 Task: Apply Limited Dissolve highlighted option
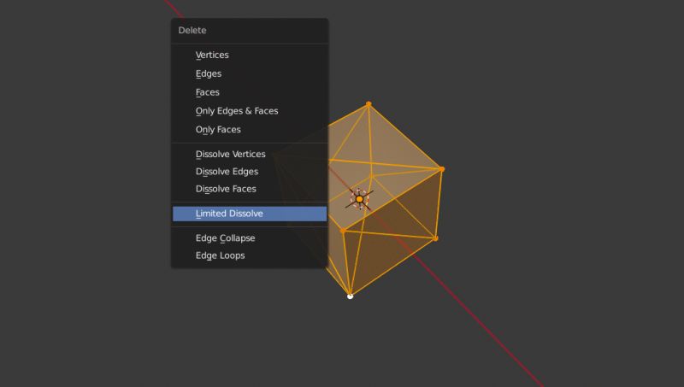click(x=250, y=214)
